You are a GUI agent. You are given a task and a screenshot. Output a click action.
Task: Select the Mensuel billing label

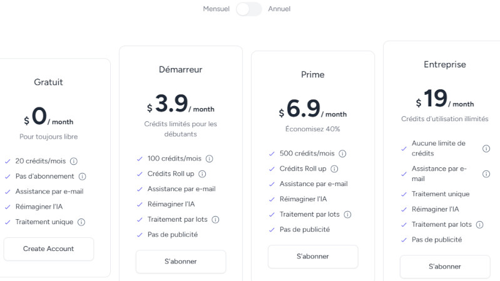tap(216, 9)
